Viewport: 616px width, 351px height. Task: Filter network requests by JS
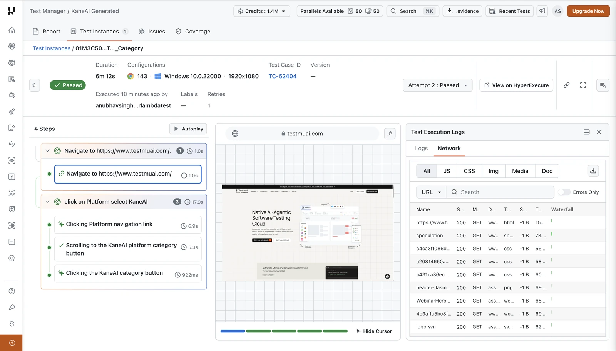point(447,171)
